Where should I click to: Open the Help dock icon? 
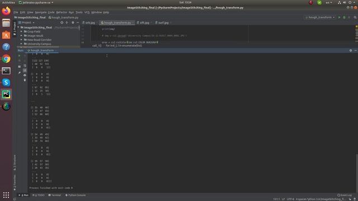coord(6,47)
